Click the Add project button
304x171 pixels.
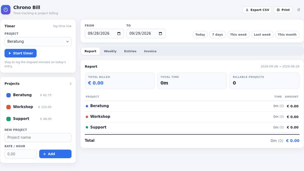(x=55, y=154)
